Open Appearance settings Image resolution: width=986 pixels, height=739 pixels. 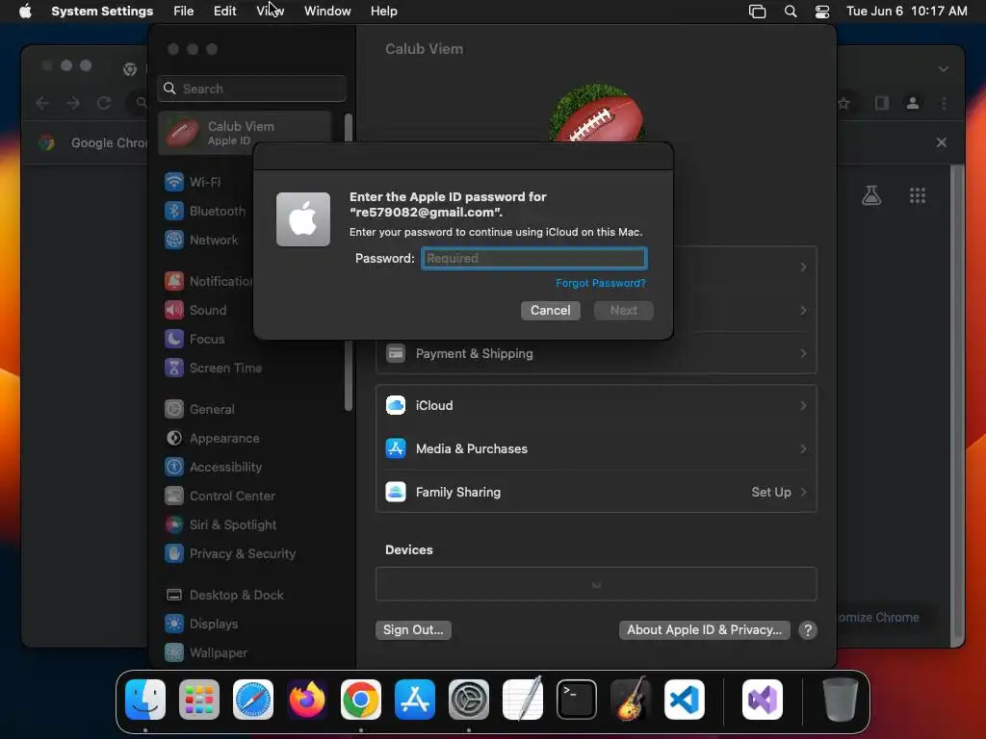[211, 438]
